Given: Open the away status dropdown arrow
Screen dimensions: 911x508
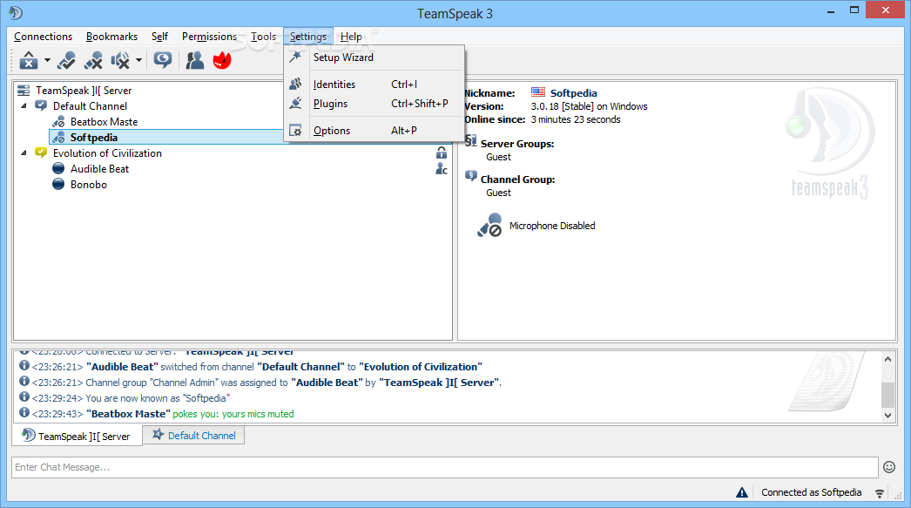Looking at the screenshot, I should (138, 60).
